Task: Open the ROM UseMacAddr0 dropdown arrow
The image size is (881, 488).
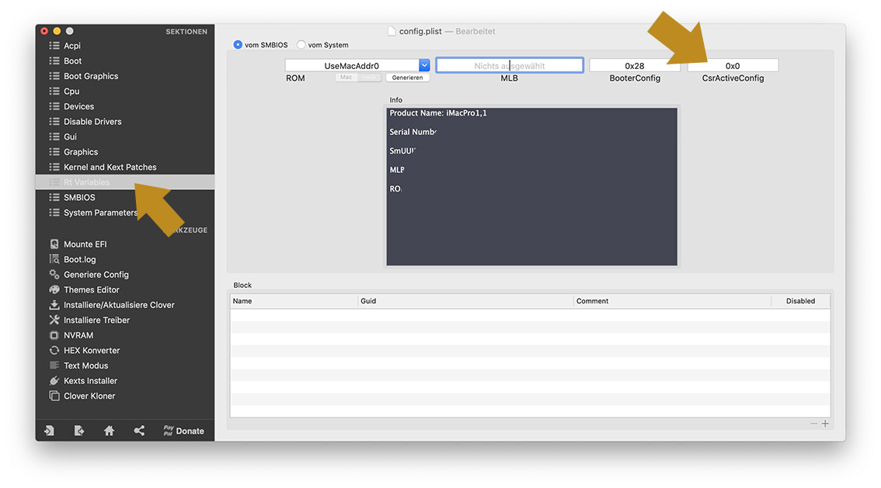Action: (x=424, y=66)
